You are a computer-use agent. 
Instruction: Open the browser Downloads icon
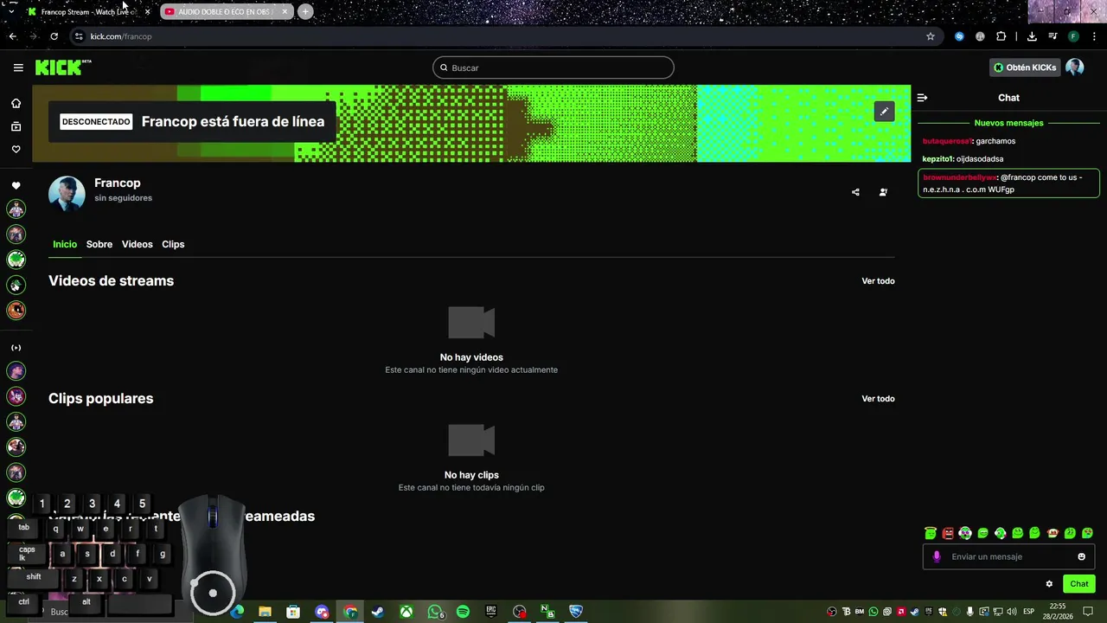[x=1032, y=36]
